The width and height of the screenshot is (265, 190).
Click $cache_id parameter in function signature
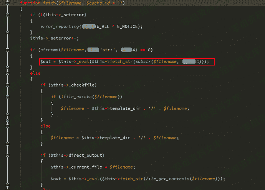(98, 3)
